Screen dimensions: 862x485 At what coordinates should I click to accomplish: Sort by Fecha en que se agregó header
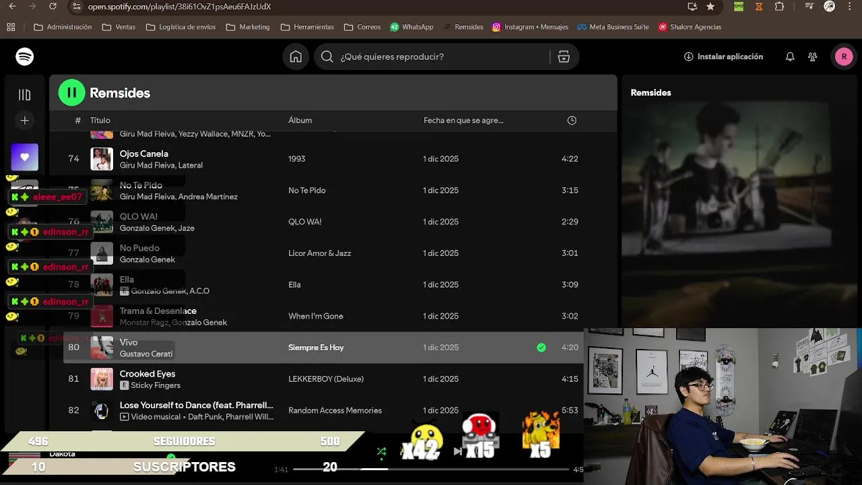tap(463, 121)
